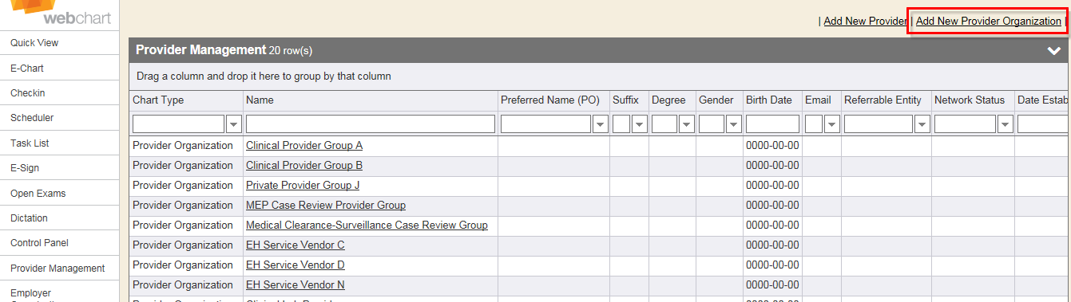Open Referrable Entity filter dropdown
The height and width of the screenshot is (302, 1071).
[x=922, y=124]
